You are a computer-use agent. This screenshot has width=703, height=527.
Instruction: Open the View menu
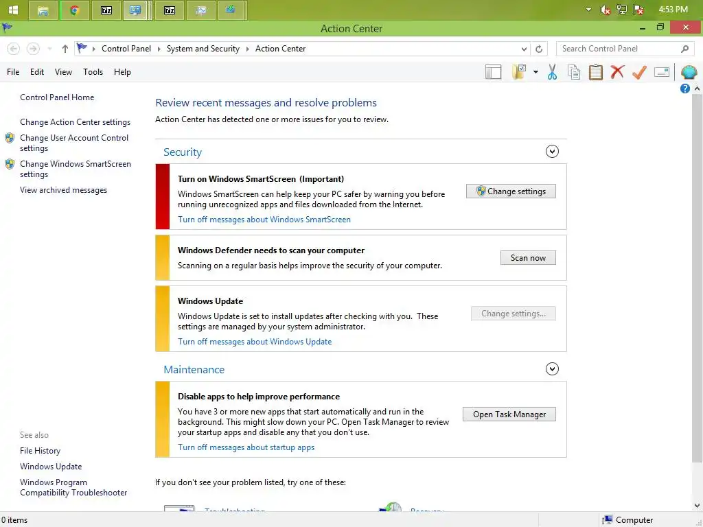63,71
